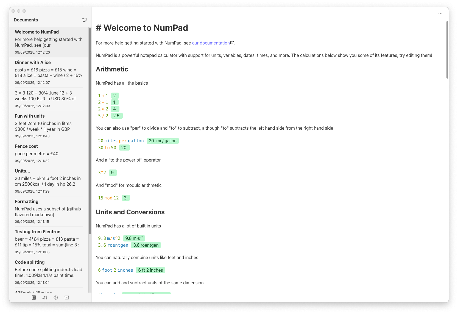The width and height of the screenshot is (458, 314).
Task: Click the '9.8 m/s^2' expression
Action: pyautogui.click(x=109, y=238)
